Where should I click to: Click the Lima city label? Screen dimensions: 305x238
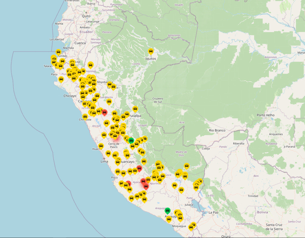coord(104,161)
